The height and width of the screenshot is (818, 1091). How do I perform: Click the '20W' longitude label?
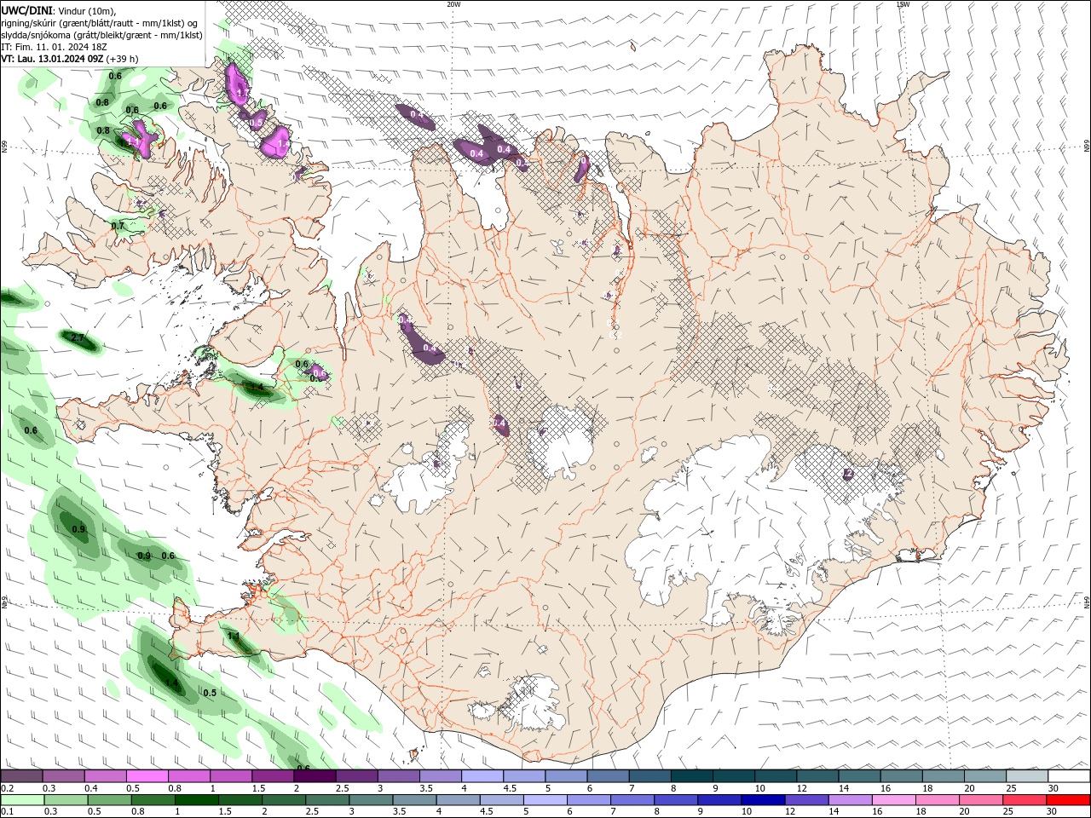pyautogui.click(x=453, y=4)
